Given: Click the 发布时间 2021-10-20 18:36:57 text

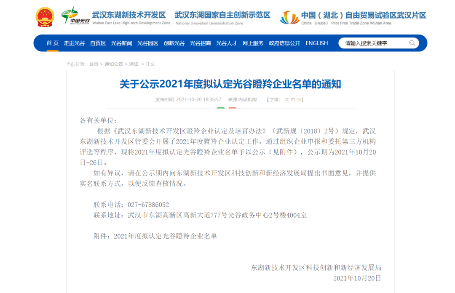Looking at the screenshot, I should pyautogui.click(x=188, y=99).
